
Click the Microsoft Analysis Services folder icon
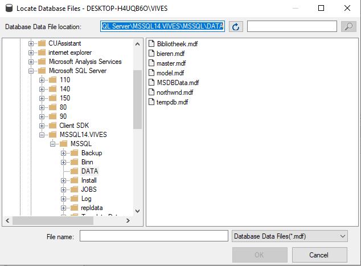[42, 62]
